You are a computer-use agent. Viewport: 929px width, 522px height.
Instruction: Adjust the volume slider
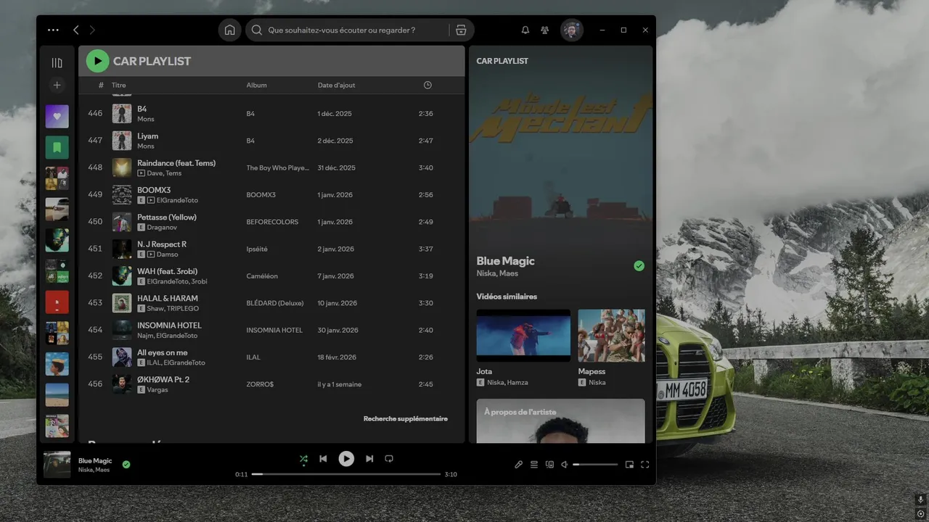(595, 465)
